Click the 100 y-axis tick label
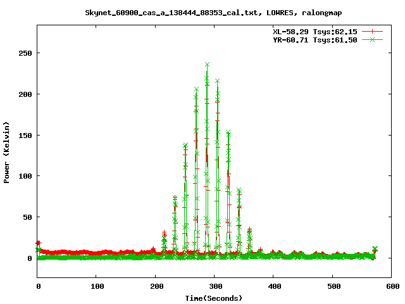The height and width of the screenshot is (304, 405). pyautogui.click(x=25, y=176)
